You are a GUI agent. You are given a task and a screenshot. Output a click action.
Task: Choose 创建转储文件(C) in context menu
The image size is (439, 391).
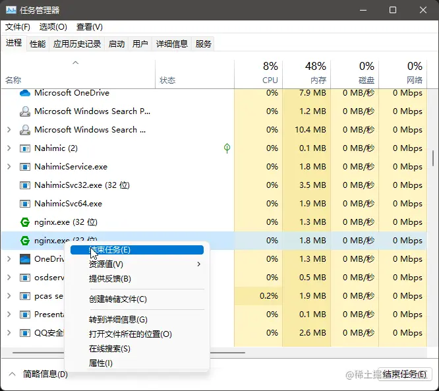(x=137, y=299)
